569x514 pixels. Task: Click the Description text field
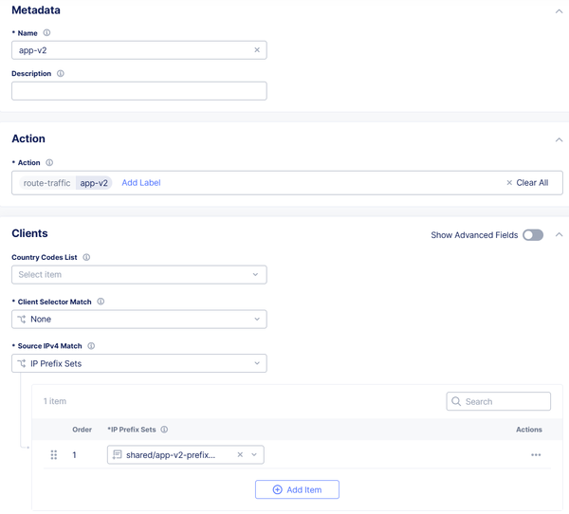138,91
